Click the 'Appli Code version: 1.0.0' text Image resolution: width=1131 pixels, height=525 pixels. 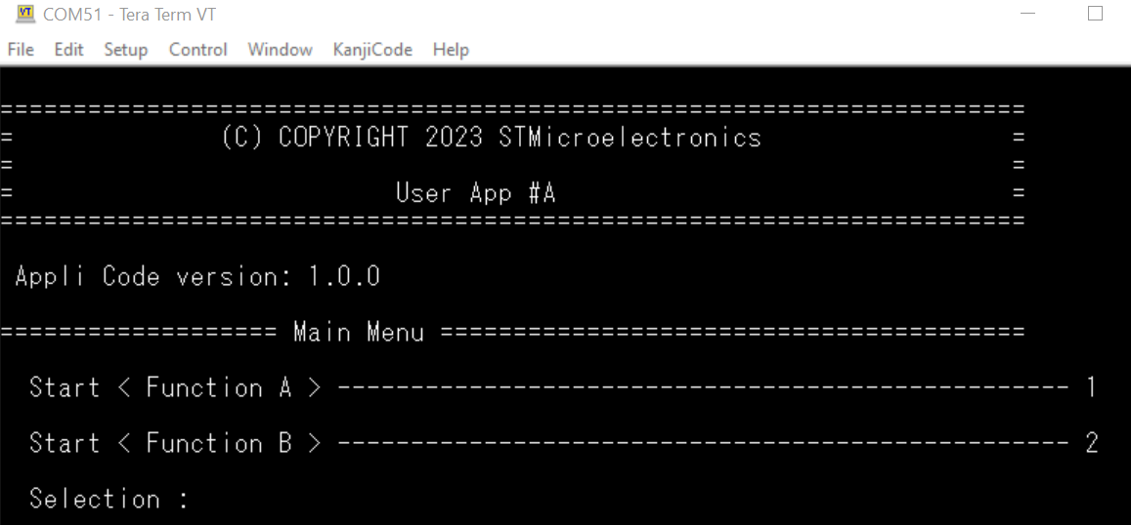197,276
